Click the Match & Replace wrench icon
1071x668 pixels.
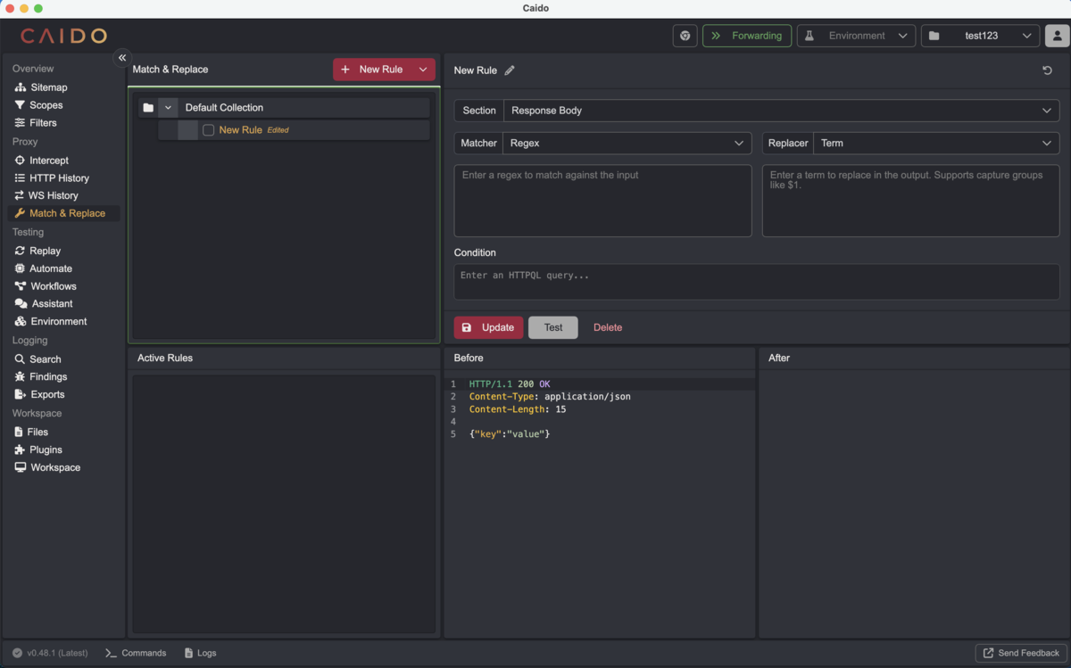click(x=20, y=213)
